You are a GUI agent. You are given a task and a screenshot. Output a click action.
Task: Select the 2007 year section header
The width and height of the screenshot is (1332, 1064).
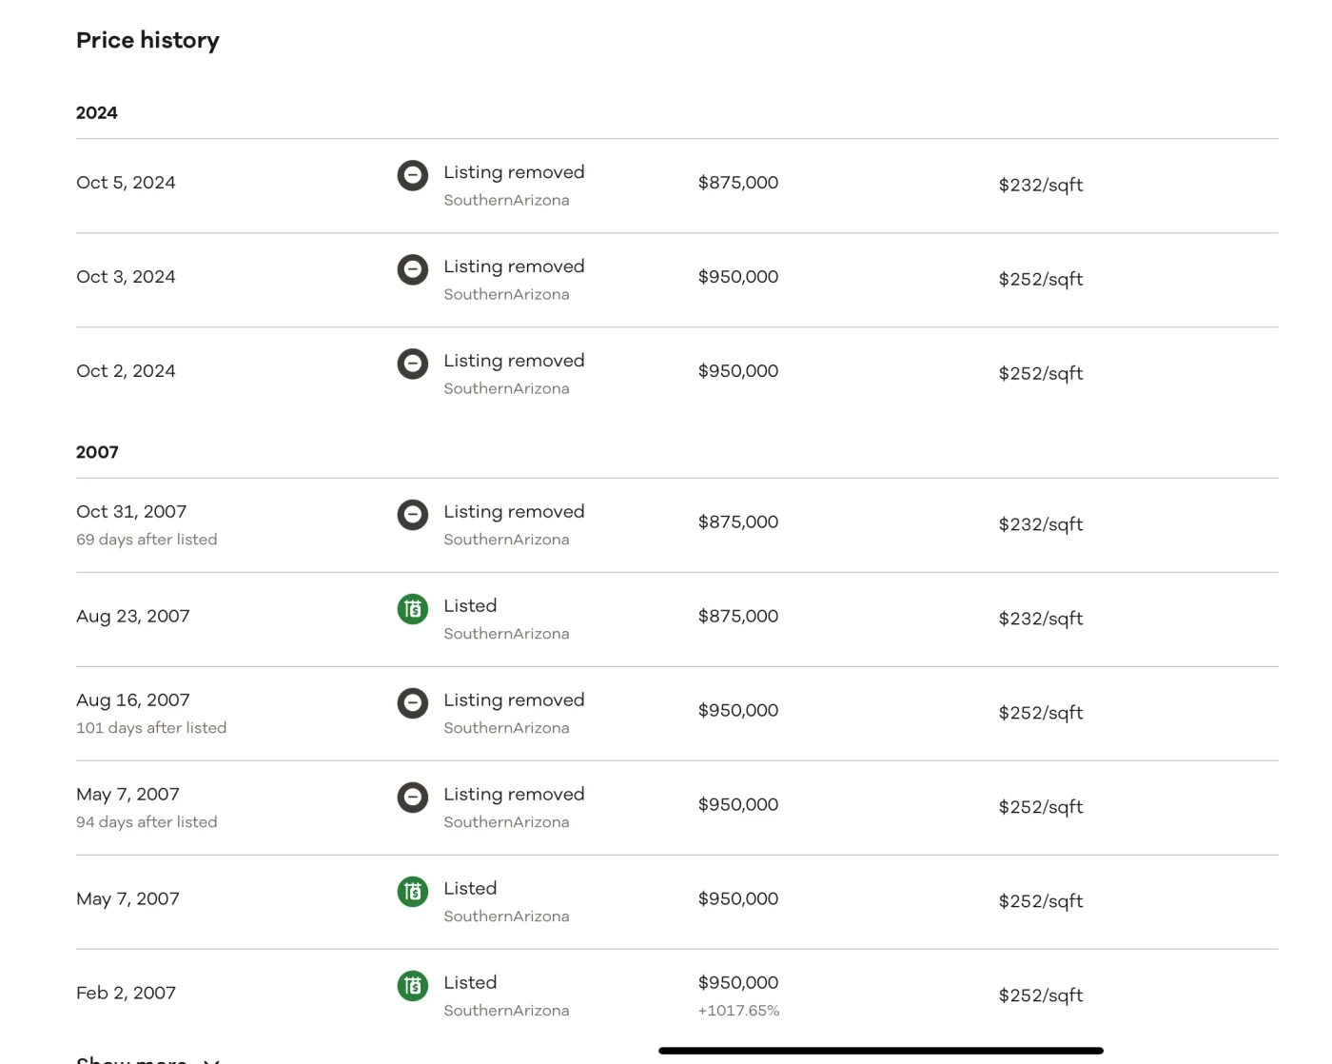[97, 453]
